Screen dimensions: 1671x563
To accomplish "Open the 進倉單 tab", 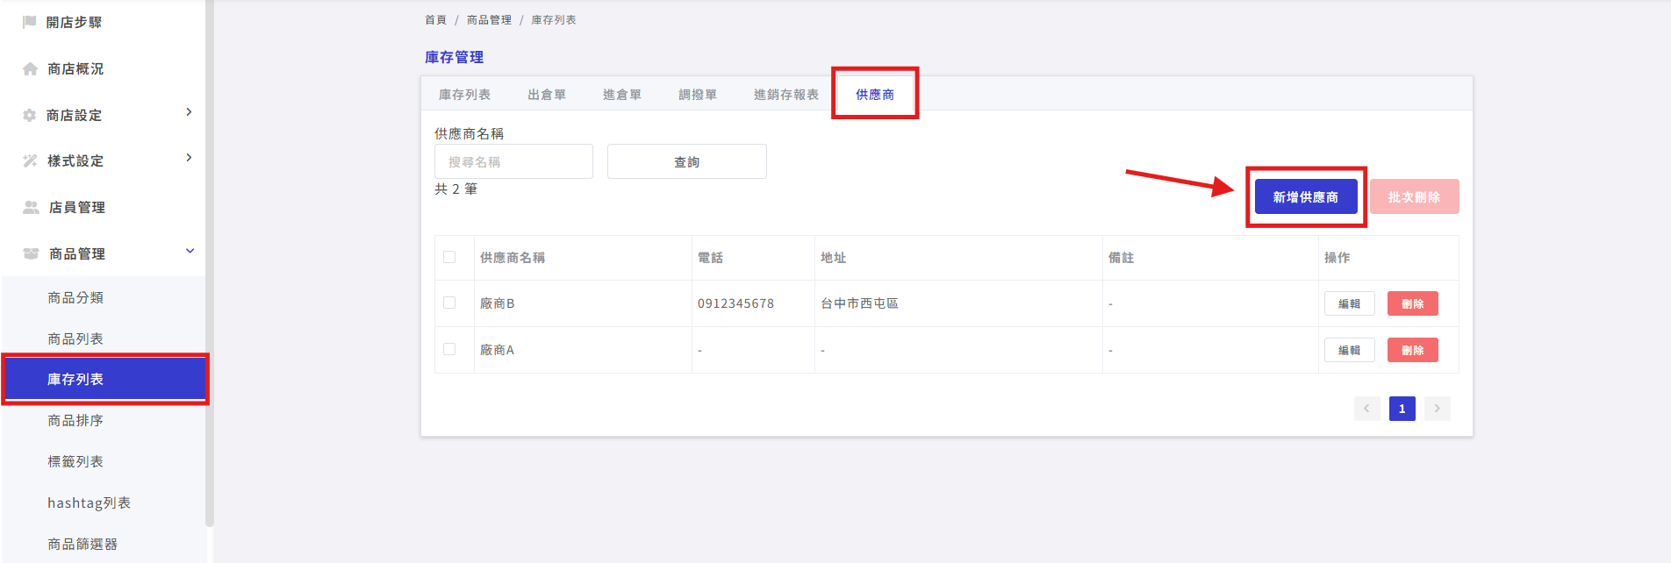I will [x=622, y=95].
